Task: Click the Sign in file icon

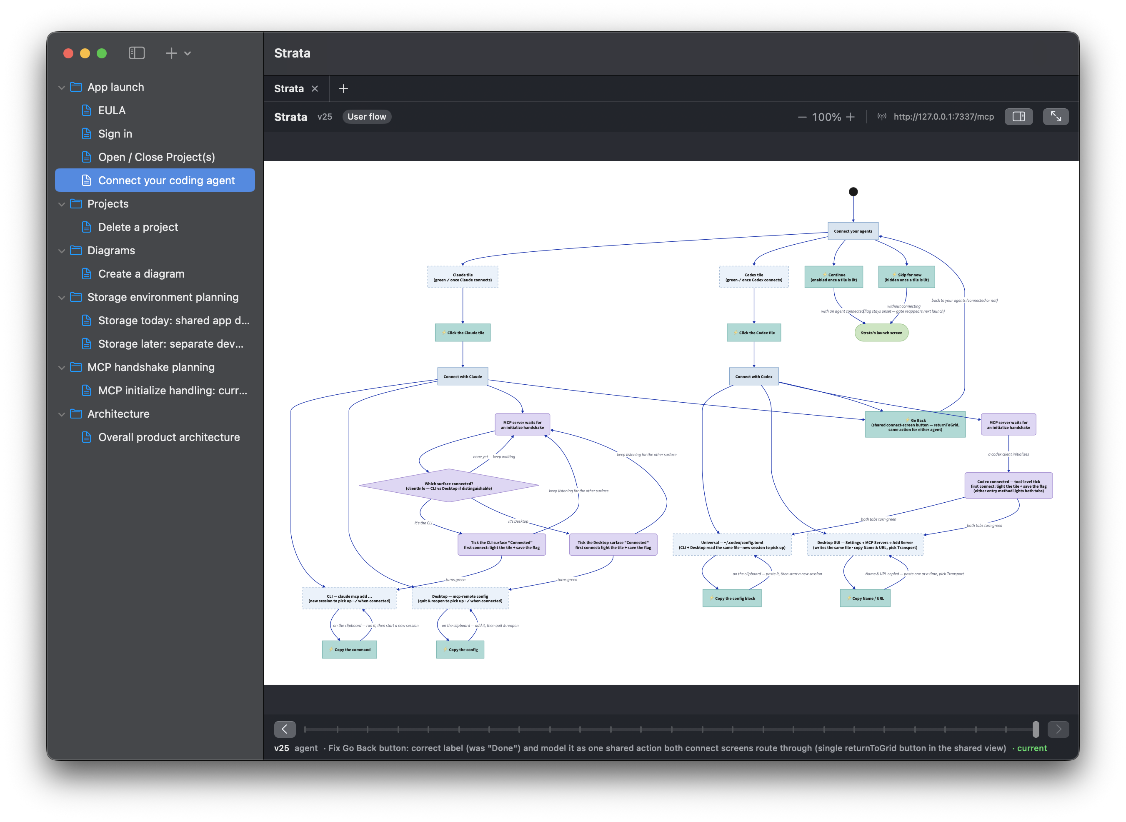Action: point(87,133)
